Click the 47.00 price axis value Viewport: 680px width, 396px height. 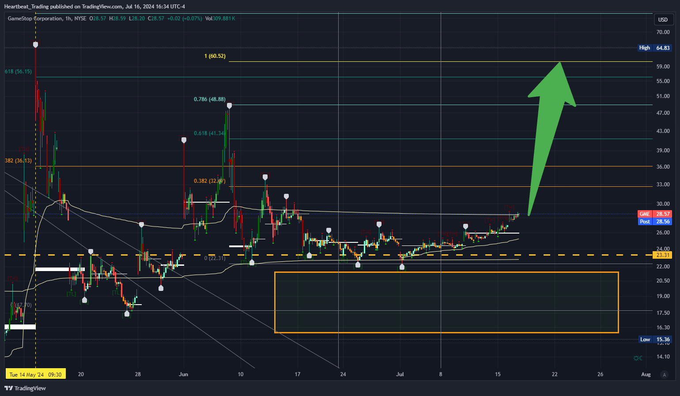pyautogui.click(x=663, y=113)
